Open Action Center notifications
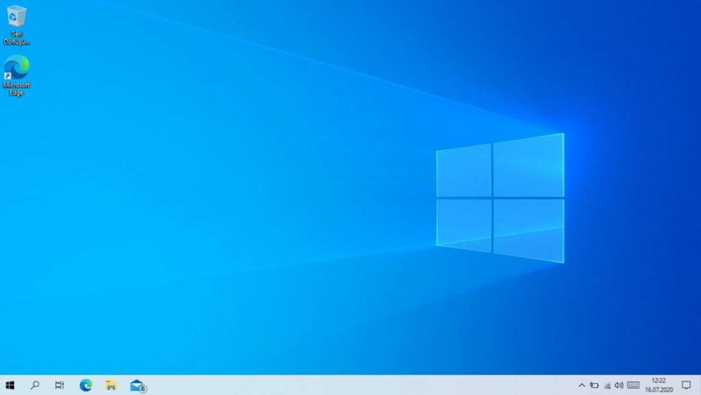701x395 pixels. (x=686, y=385)
